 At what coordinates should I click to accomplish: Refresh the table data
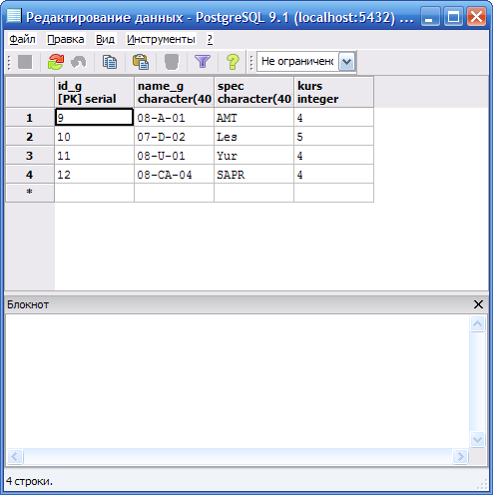pos(56,62)
